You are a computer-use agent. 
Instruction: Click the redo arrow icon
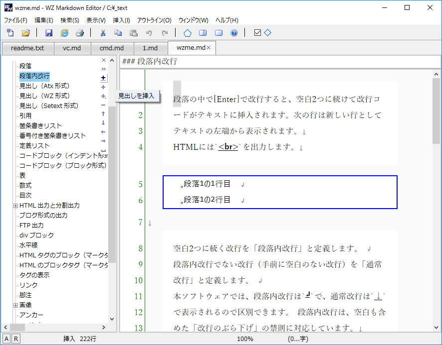click(165, 33)
